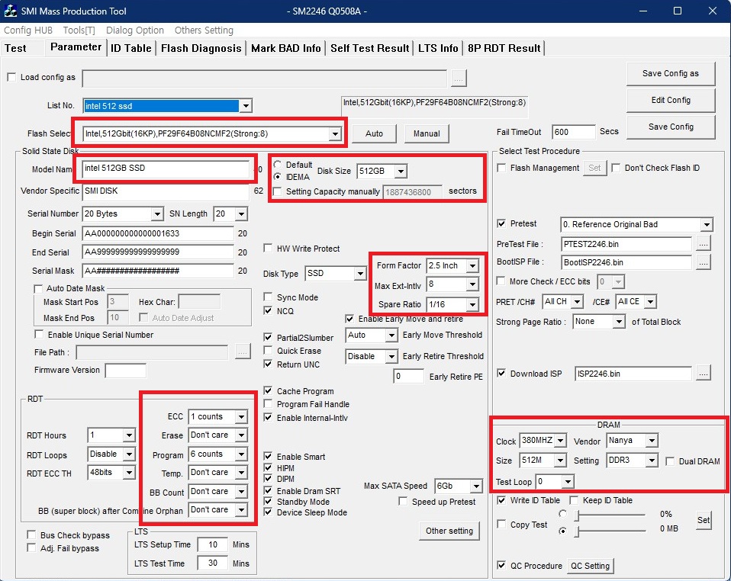This screenshot has width=731, height=581.
Task: Browse for the Load config file
Action: 459,79
